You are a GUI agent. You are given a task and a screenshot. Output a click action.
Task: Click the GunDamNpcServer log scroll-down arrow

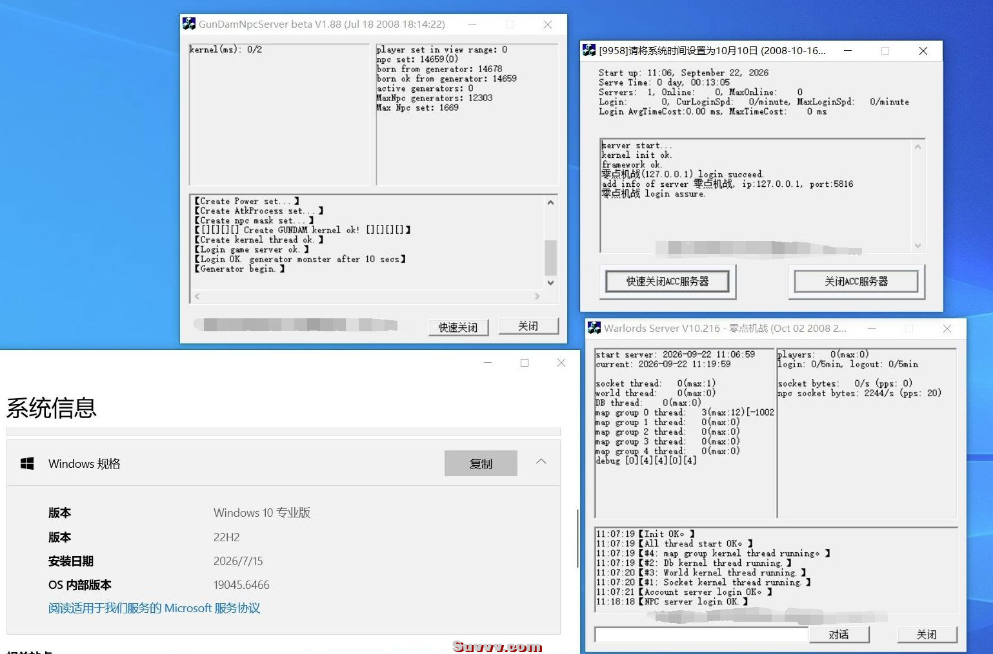[550, 283]
